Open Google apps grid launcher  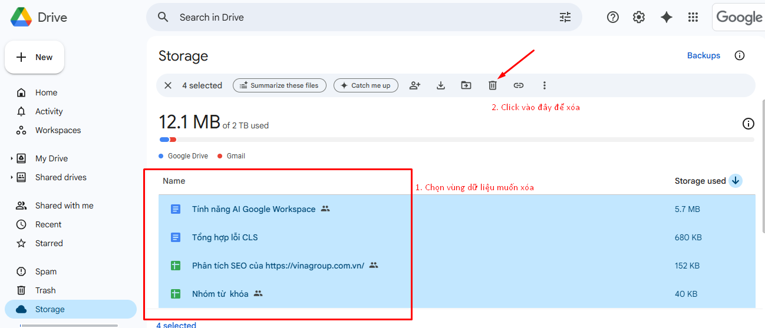[693, 18]
